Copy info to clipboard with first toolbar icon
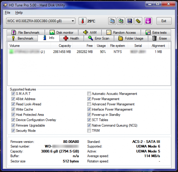Image resolution: width=178 pixels, height=172 pixels. click(112, 21)
